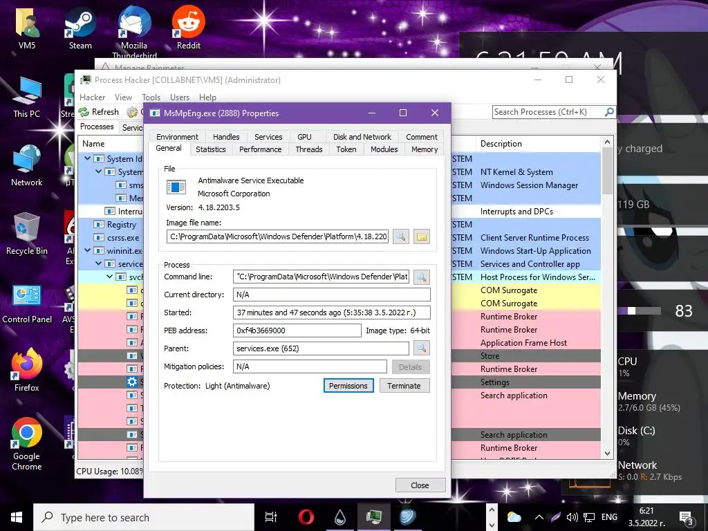Switch to the Threads tab
Viewport: 708px width, 531px height.
309,149
